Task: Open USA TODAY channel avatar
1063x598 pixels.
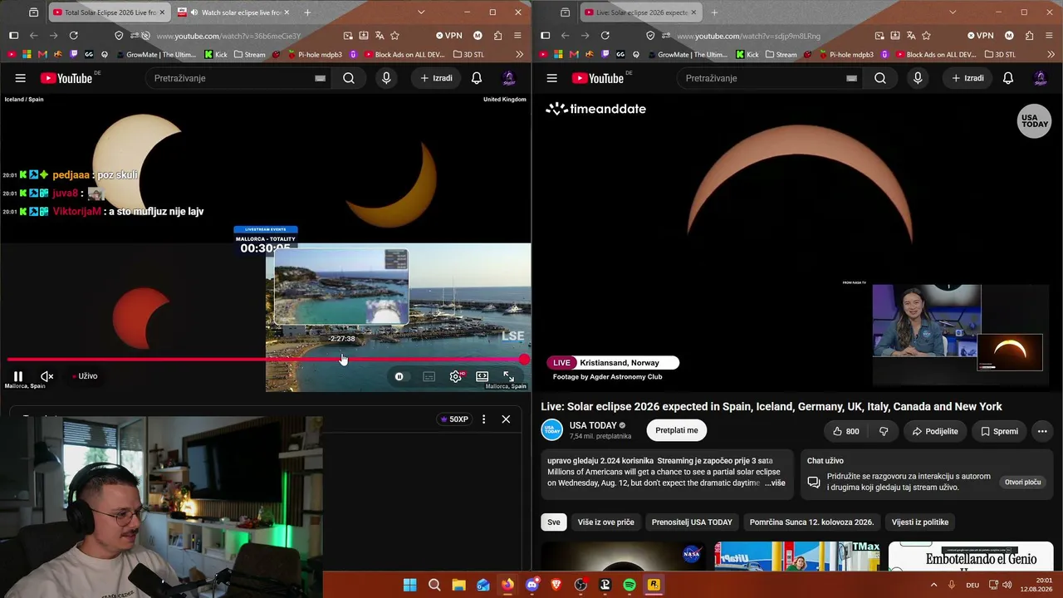Action: coord(552,429)
